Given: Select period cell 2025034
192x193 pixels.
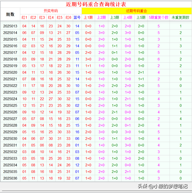Looking at the screenshot, I should pyautogui.click(x=10, y=165).
